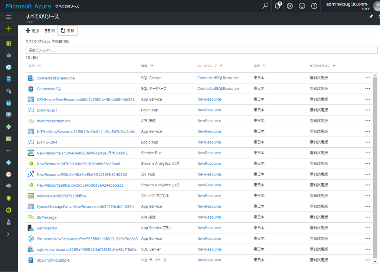
Task: Open the CRM-To-IoT Logic App
Action: click(x=47, y=110)
